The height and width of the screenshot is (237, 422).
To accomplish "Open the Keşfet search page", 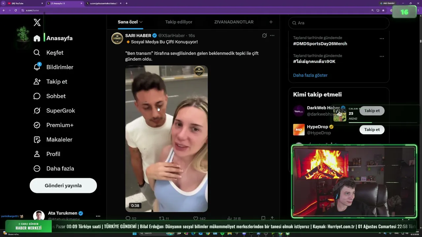I will [x=48, y=53].
